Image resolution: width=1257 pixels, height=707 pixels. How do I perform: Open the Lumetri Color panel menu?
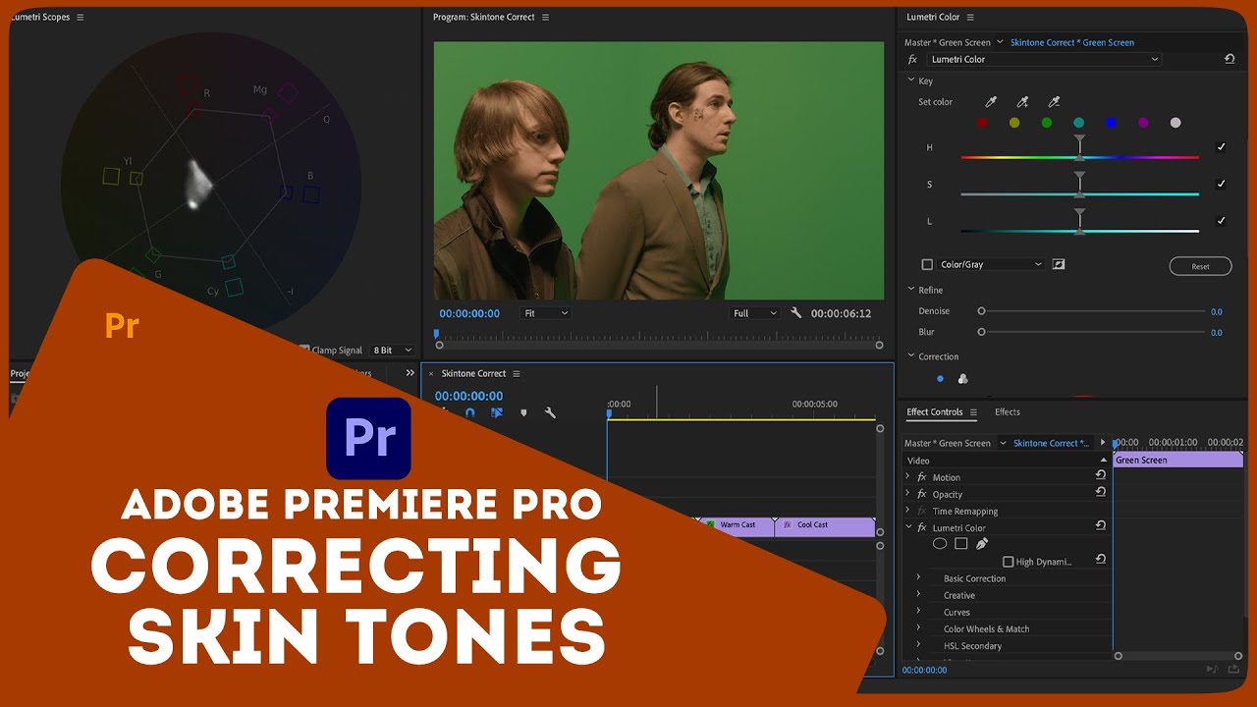click(x=970, y=18)
